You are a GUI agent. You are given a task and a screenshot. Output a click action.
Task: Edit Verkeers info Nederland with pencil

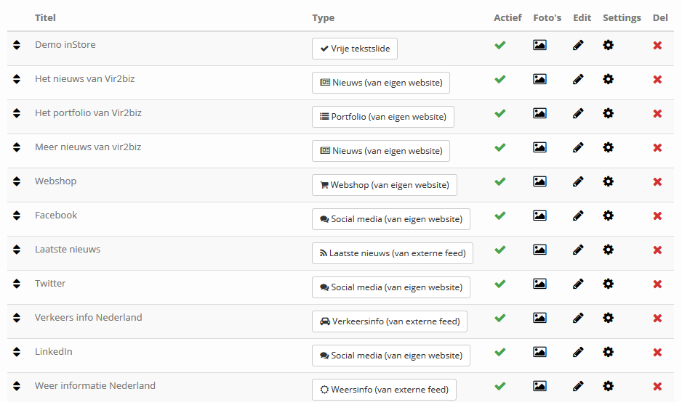[578, 318]
